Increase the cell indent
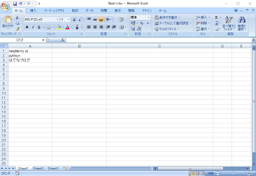 (114, 27)
